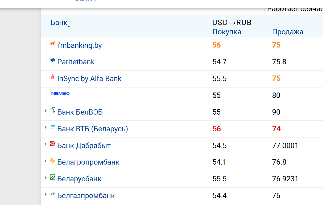Select the Белагропромбанк logo icon
The width and height of the screenshot is (323, 205).
53,161
